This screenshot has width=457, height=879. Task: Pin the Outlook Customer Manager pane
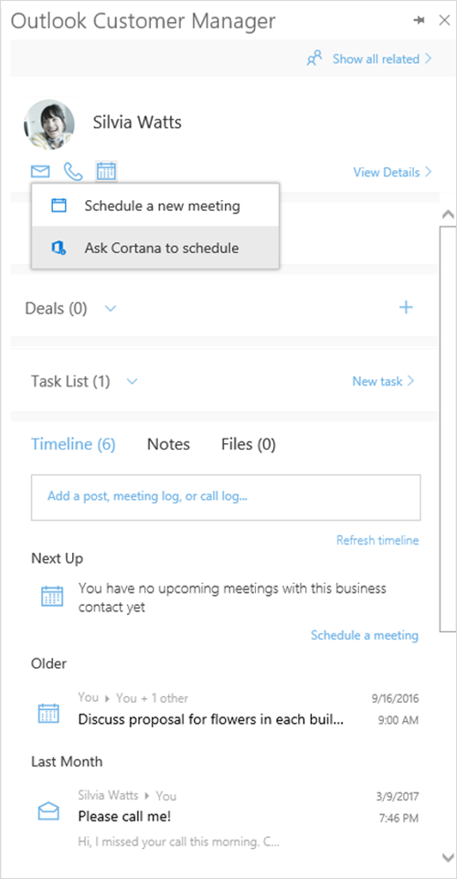419,21
